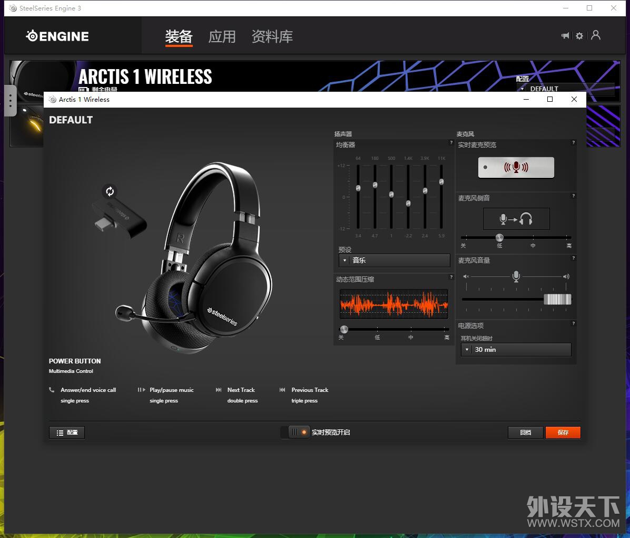Maximize the Arctis 1 Wireless window
The height and width of the screenshot is (538, 630).
pyautogui.click(x=550, y=99)
